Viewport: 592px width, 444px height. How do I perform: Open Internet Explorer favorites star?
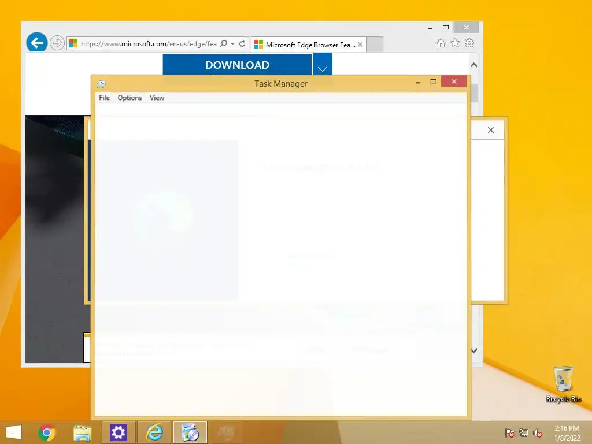(456, 43)
